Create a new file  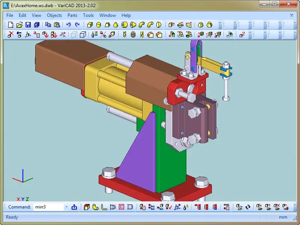click(x=11, y=25)
